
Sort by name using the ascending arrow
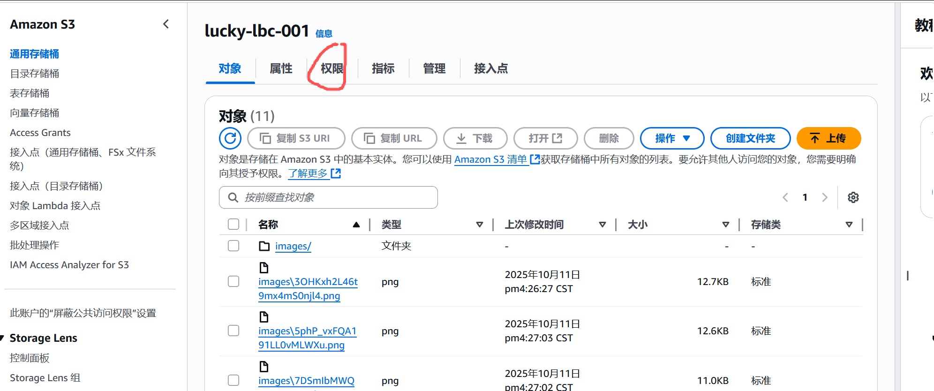(356, 225)
